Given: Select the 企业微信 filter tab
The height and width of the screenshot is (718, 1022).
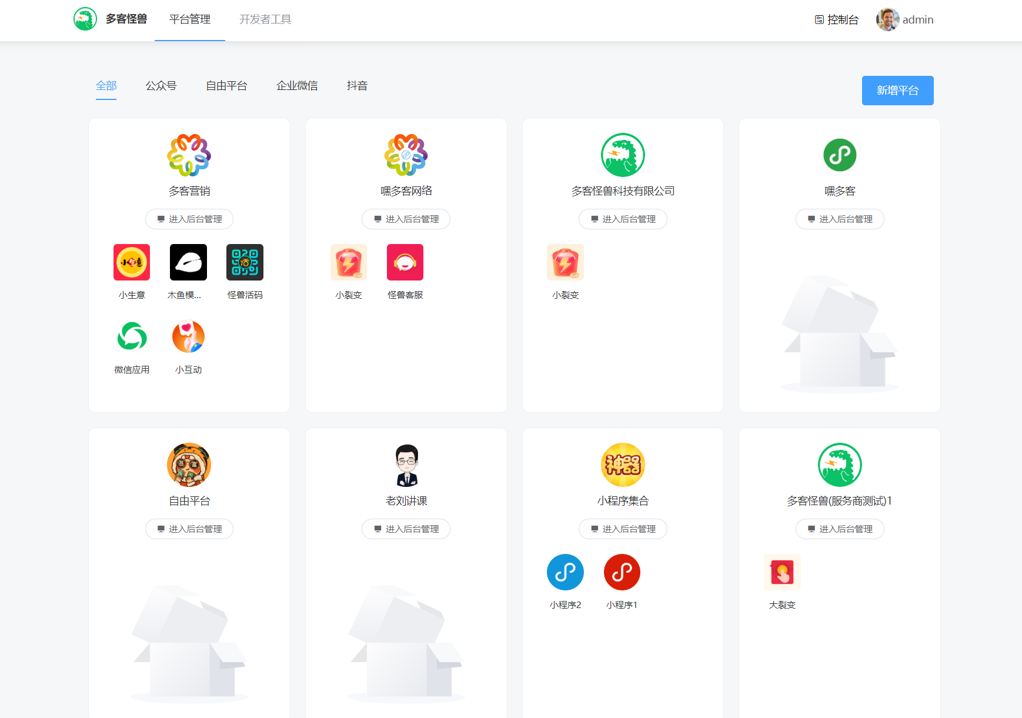Looking at the screenshot, I should 297,86.
